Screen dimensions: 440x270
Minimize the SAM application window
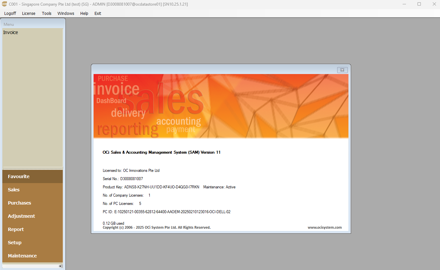(x=404, y=4)
